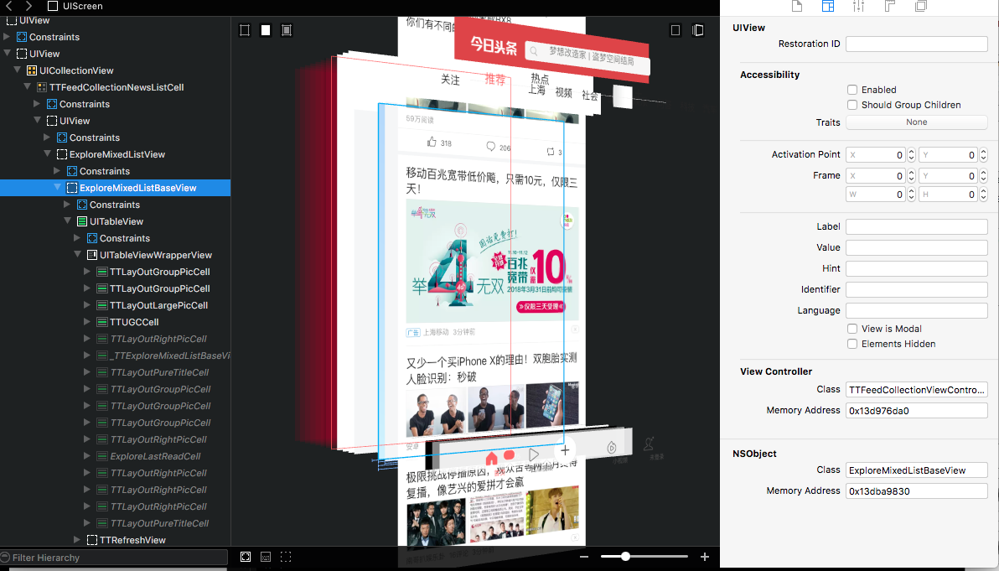Click the NSObject Memory Address 0x13dba9830 field
999x571 pixels.
point(916,491)
